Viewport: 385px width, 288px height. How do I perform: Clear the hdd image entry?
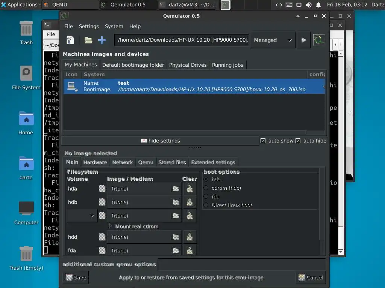(x=189, y=237)
